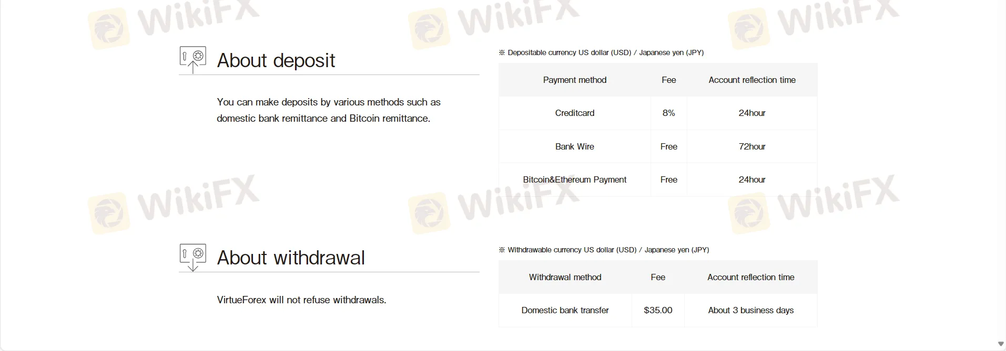The width and height of the screenshot is (1006, 351).
Task: Select the About deposit heading
Action: pos(276,60)
